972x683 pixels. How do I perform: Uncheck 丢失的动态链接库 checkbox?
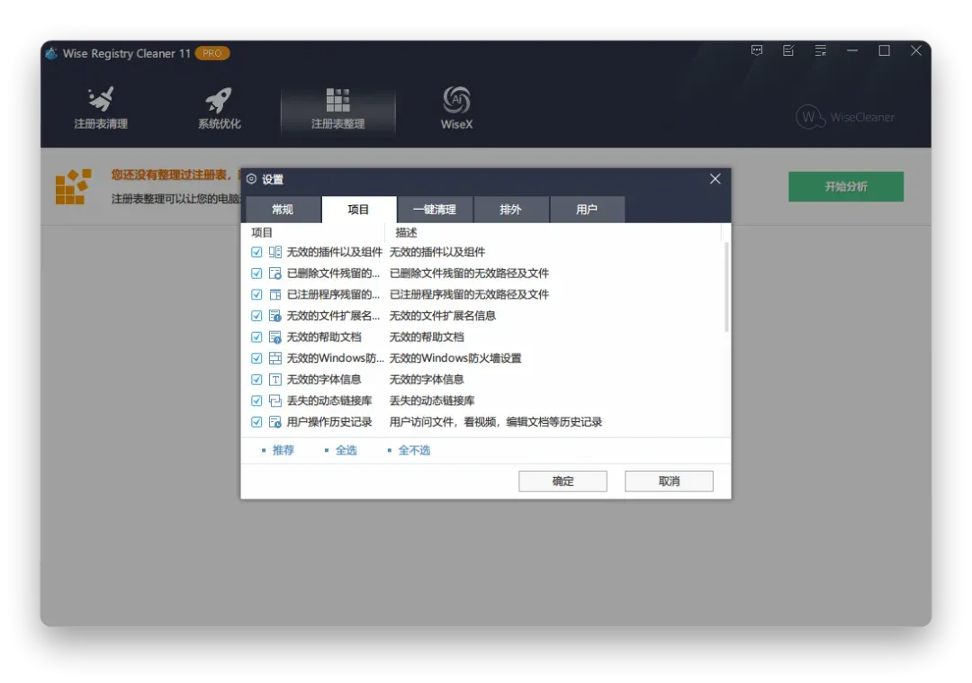pyautogui.click(x=256, y=400)
